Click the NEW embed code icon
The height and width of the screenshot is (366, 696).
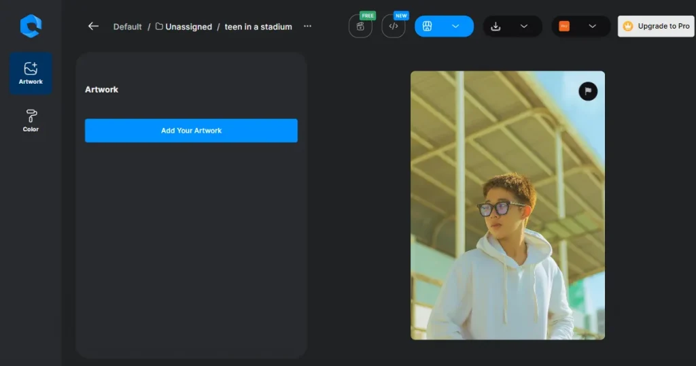click(x=394, y=27)
